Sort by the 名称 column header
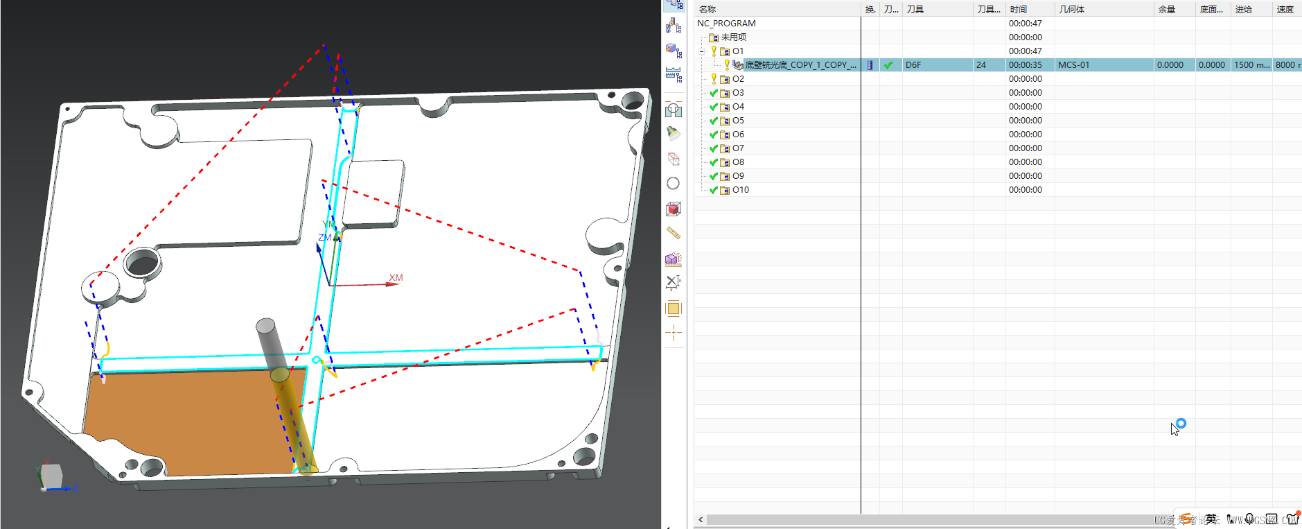This screenshot has height=529, width=1302. [777, 9]
